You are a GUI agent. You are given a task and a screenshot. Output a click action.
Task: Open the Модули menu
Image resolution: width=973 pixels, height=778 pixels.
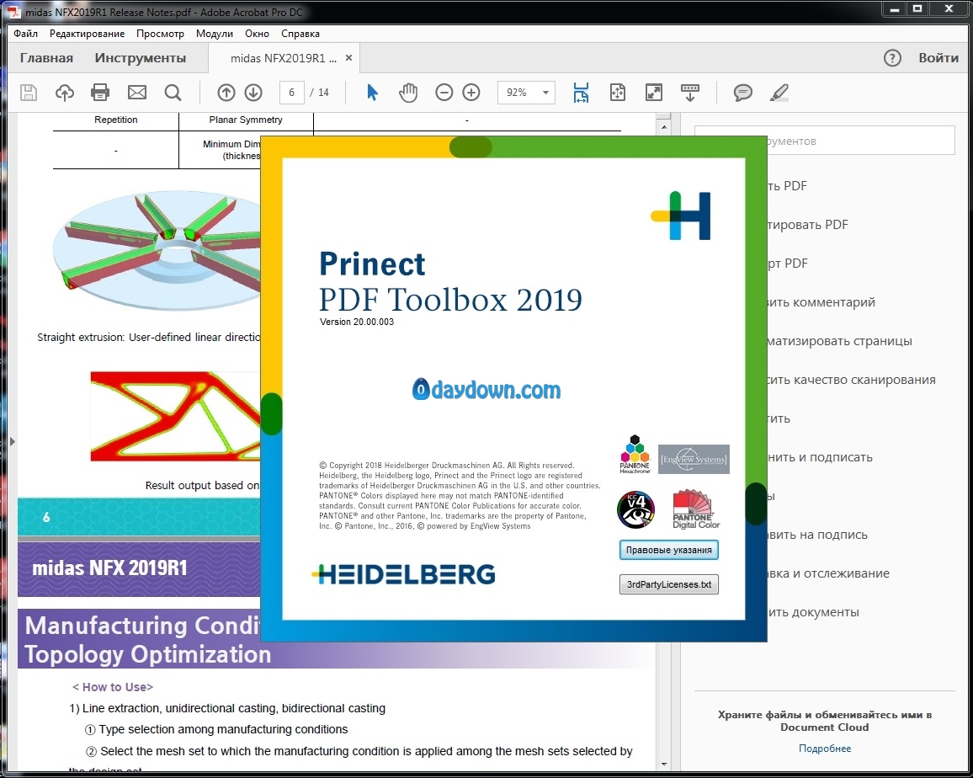214,34
